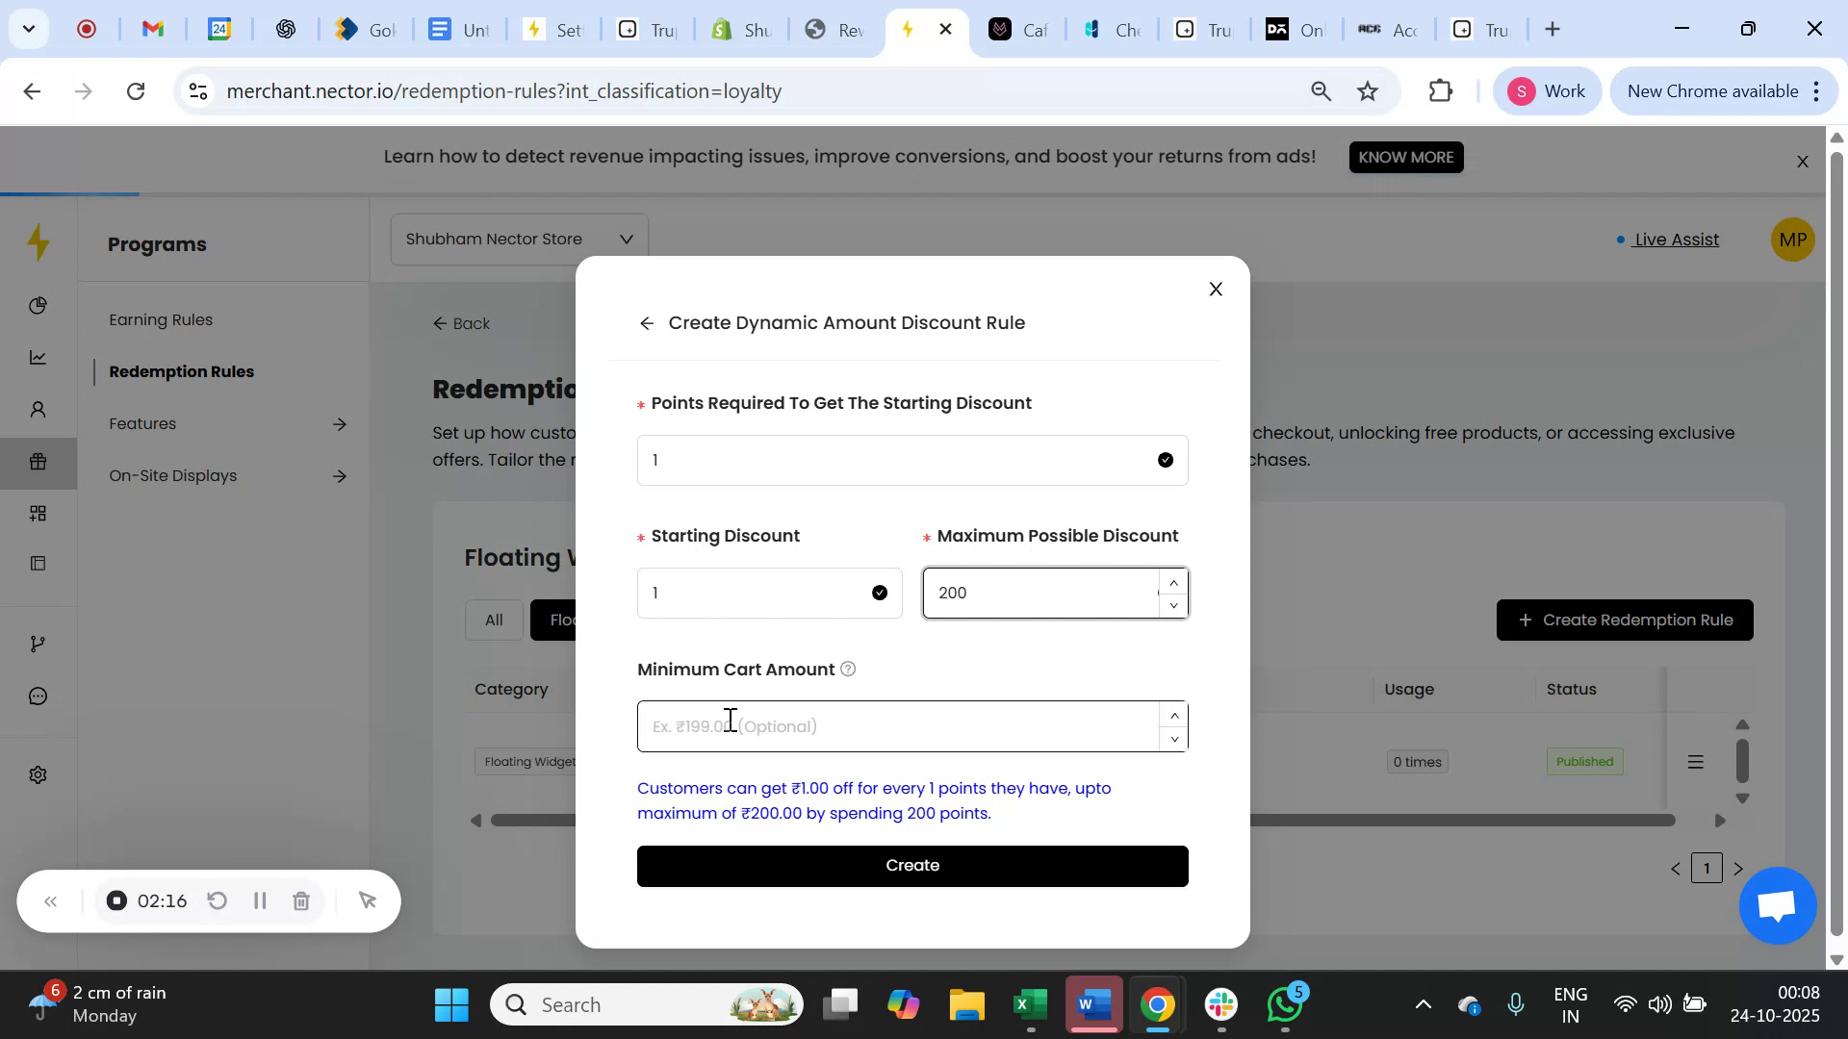Open the analytics pie chart section in sidebar
Image resolution: width=1848 pixels, height=1039 pixels.
(x=38, y=305)
